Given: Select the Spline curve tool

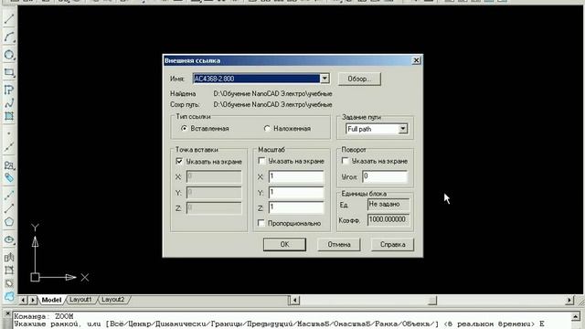Looking at the screenshot, I should (x=9, y=103).
